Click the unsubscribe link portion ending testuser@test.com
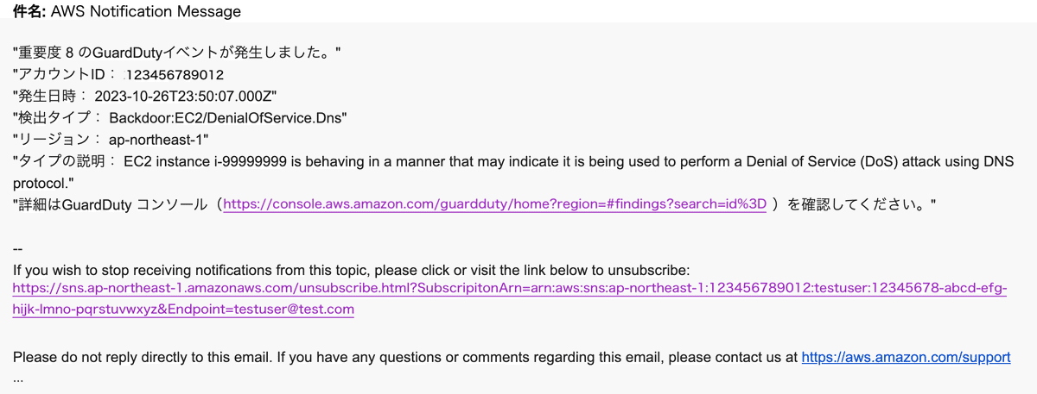The image size is (1037, 394). tap(183, 309)
